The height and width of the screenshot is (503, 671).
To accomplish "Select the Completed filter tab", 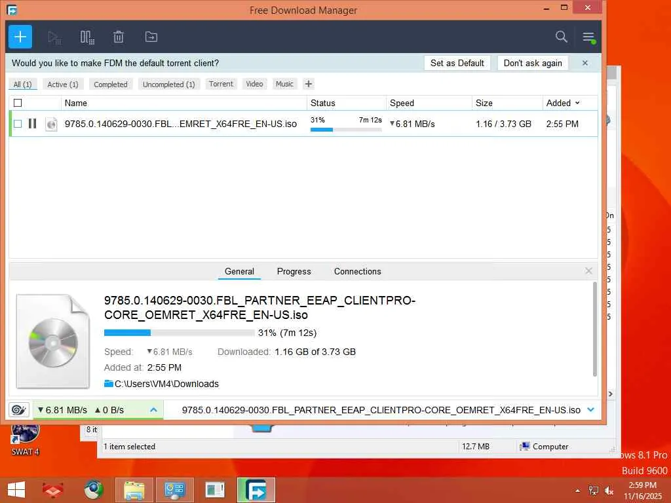I will 111,84.
